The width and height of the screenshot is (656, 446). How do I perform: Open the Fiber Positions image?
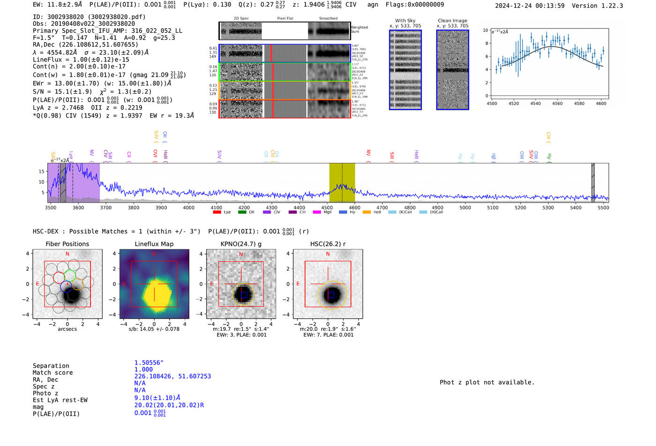67,284
